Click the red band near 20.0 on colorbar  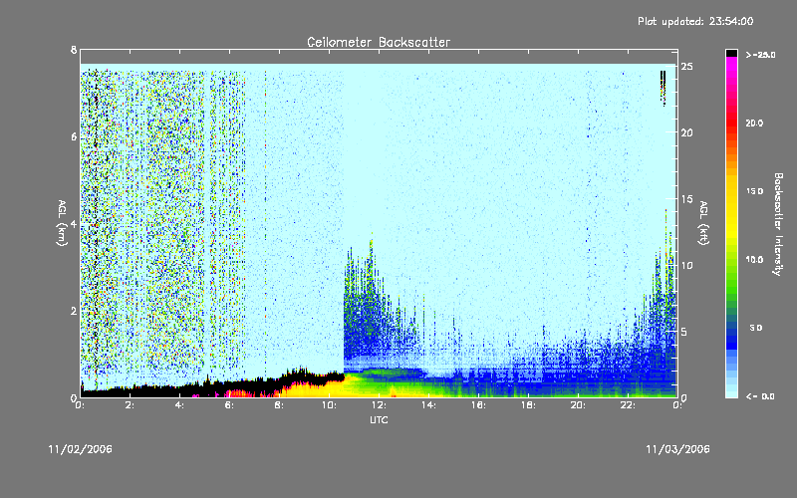point(731,124)
